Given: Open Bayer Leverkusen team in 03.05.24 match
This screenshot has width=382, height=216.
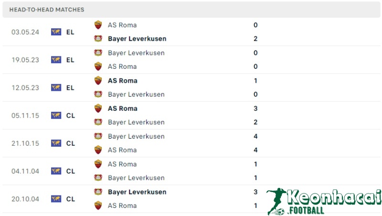Looking at the screenshot, I should click(x=137, y=39).
